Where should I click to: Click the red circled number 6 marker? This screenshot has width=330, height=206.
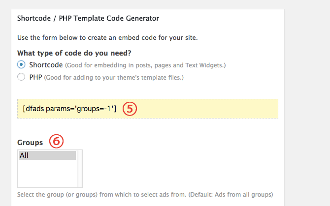tap(56, 141)
